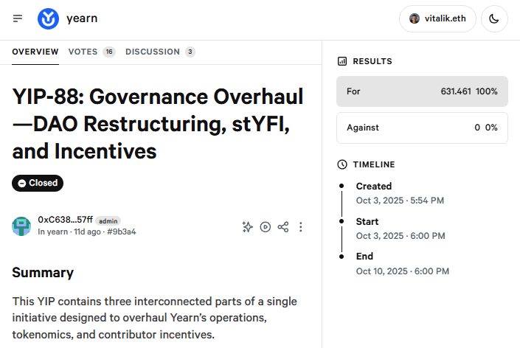Open the three-dot more options menu
The width and height of the screenshot is (520, 348).
pyautogui.click(x=301, y=227)
